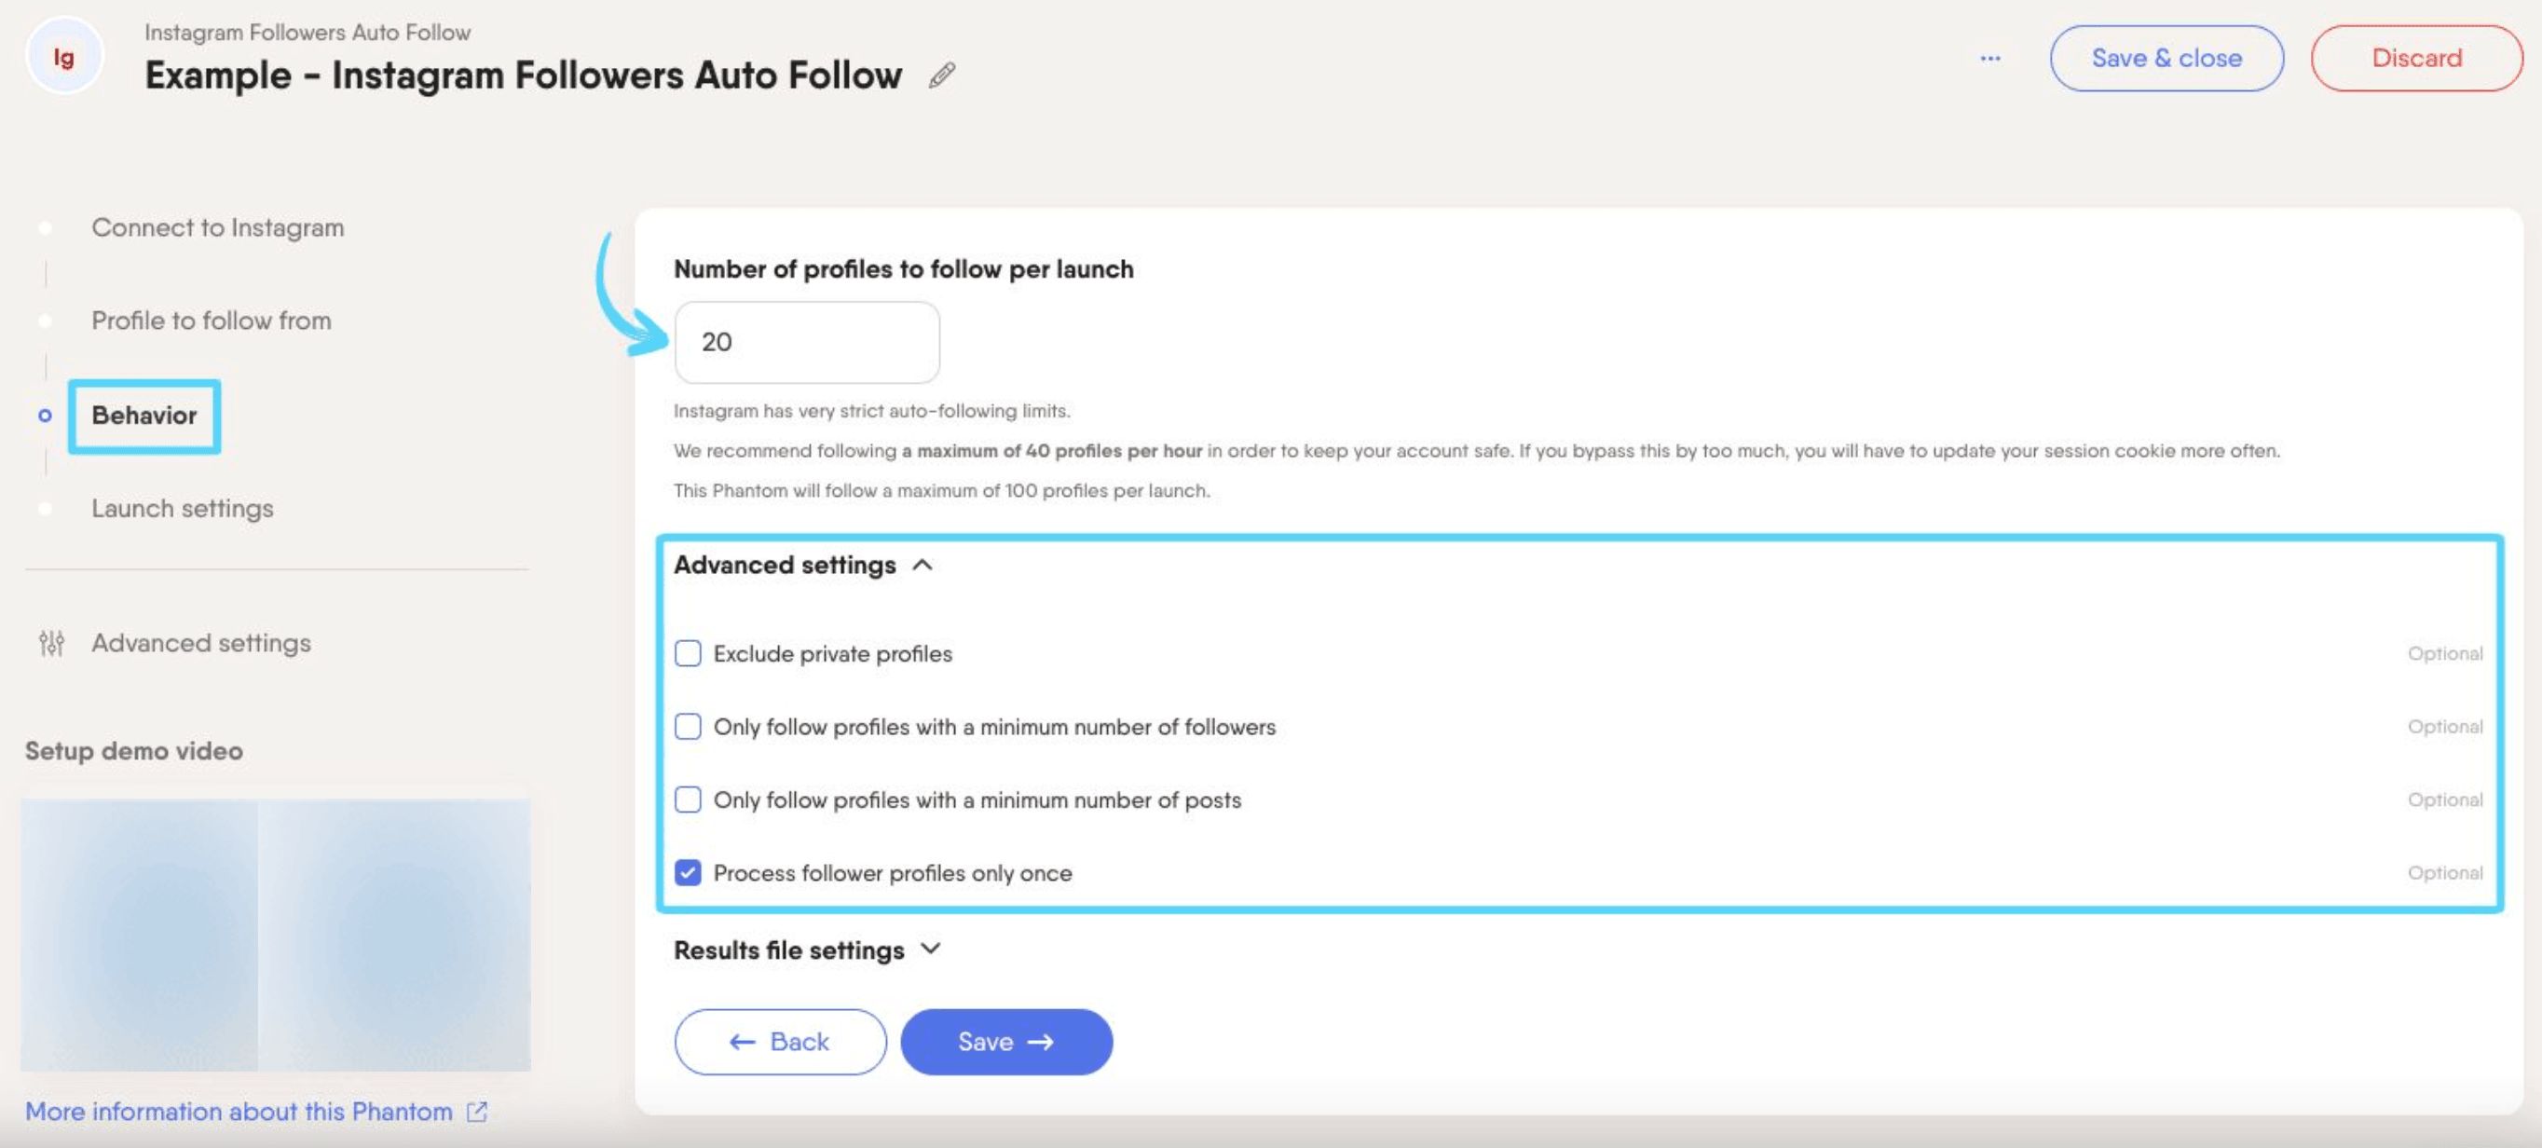Go to Launch settings step
The width and height of the screenshot is (2542, 1148).
183,509
